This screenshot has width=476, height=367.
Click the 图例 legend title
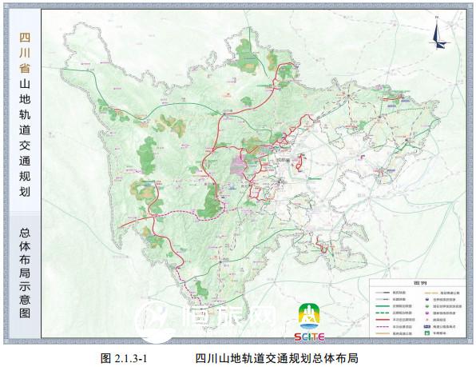(x=420, y=283)
